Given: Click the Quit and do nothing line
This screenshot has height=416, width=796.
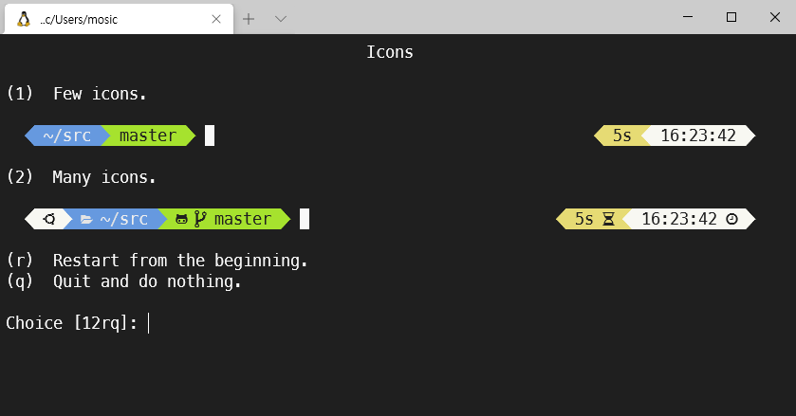Looking at the screenshot, I should coord(124,281).
